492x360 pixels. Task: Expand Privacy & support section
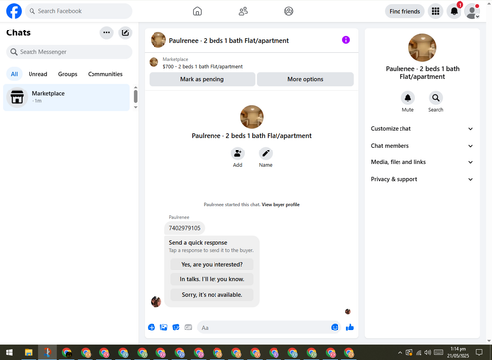coord(422,179)
